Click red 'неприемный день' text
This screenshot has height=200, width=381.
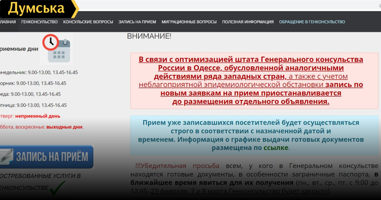click(x=37, y=116)
